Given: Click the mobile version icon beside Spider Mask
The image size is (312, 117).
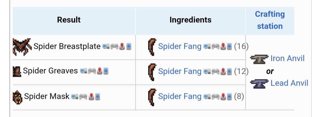Looking at the screenshot, I should (98, 97).
